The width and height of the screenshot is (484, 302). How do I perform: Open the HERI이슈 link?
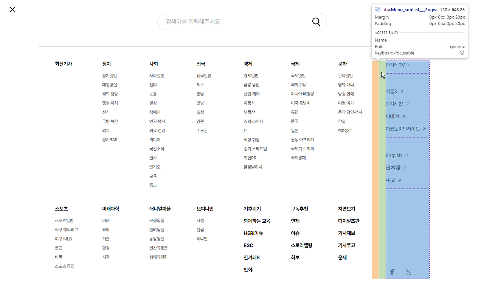tap(253, 233)
